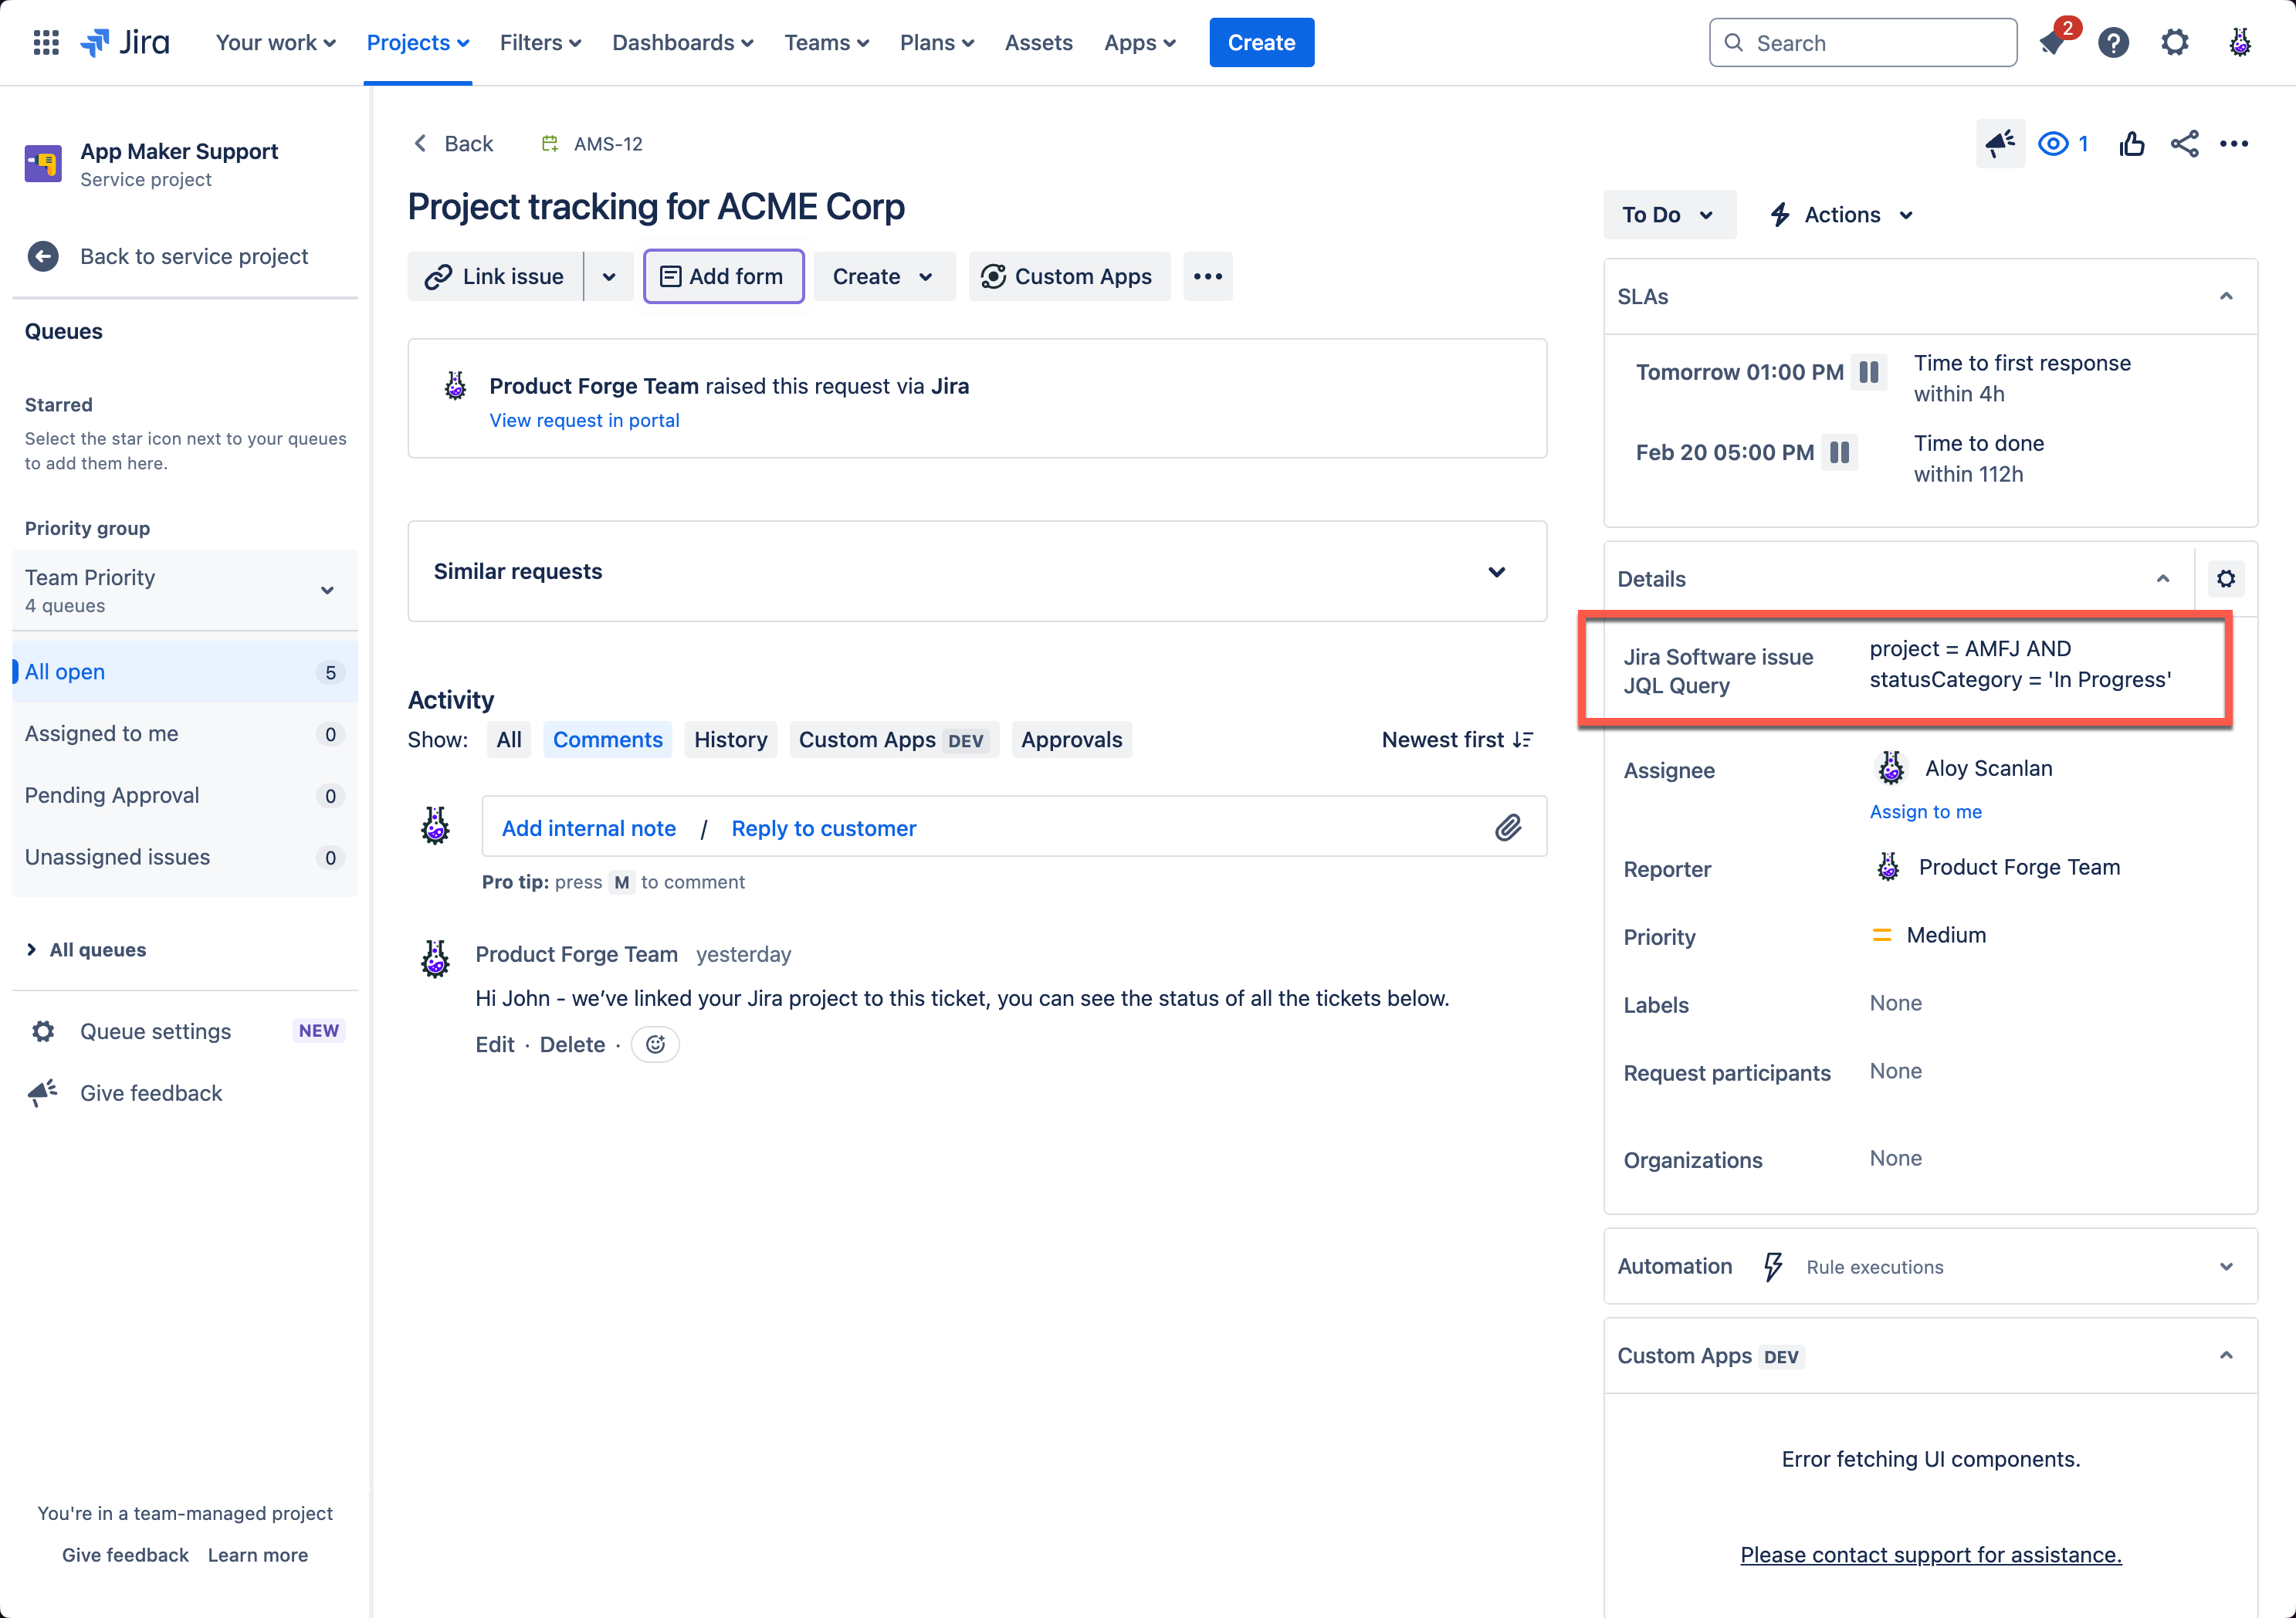2296x1618 pixels.
Task: Collapse the Custom Apps panel
Action: tap(2226, 1356)
